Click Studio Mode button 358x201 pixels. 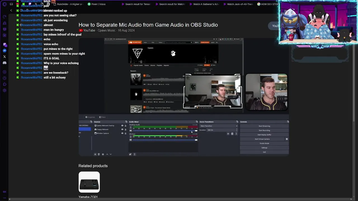point(264,143)
